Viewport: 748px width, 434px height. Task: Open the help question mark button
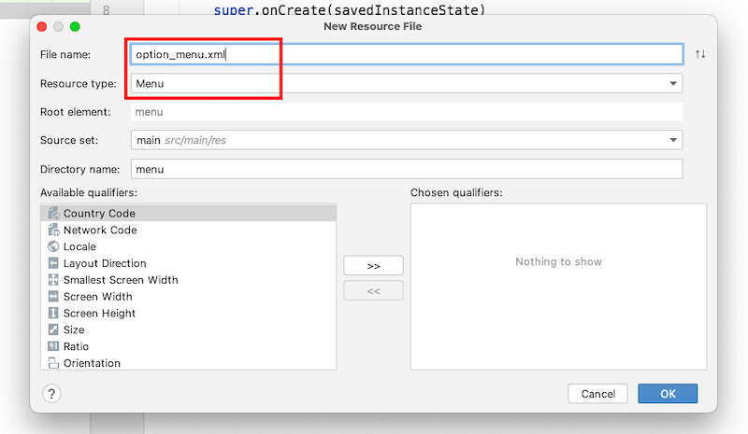(x=51, y=394)
